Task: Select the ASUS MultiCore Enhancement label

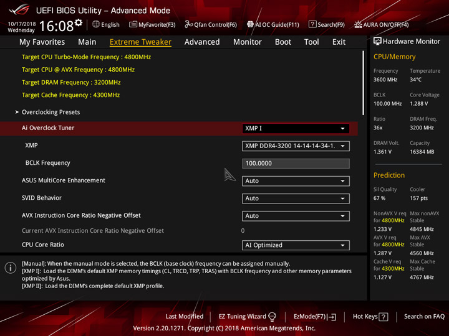Action: pyautogui.click(x=64, y=180)
